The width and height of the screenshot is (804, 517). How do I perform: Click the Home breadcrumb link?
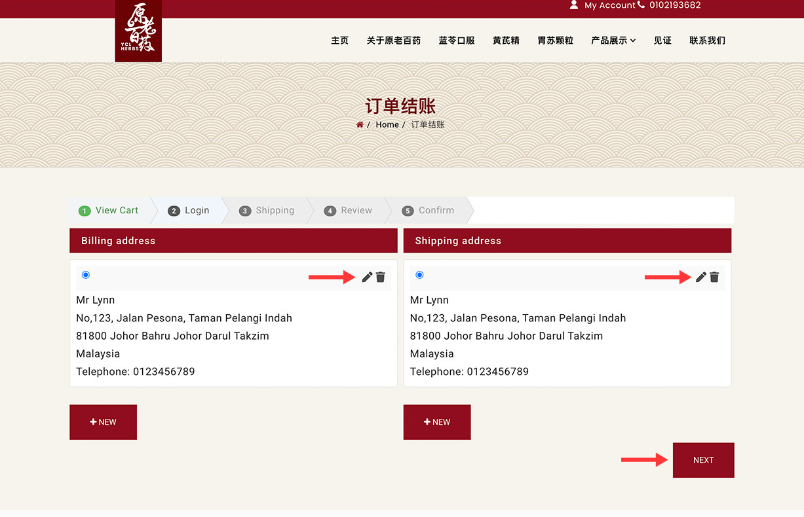387,125
